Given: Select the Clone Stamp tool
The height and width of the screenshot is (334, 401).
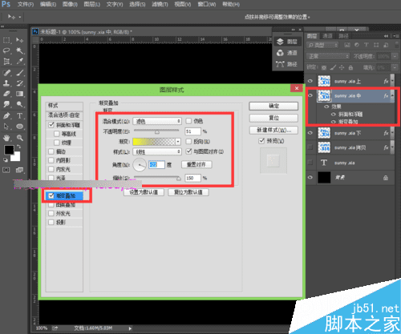Looking at the screenshot, I should 6,83.
